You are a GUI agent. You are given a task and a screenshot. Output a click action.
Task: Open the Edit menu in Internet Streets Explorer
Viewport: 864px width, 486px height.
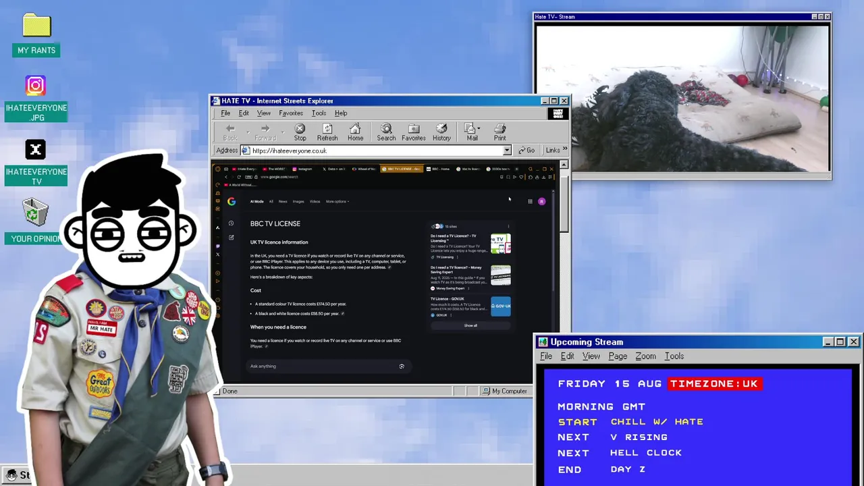click(244, 113)
